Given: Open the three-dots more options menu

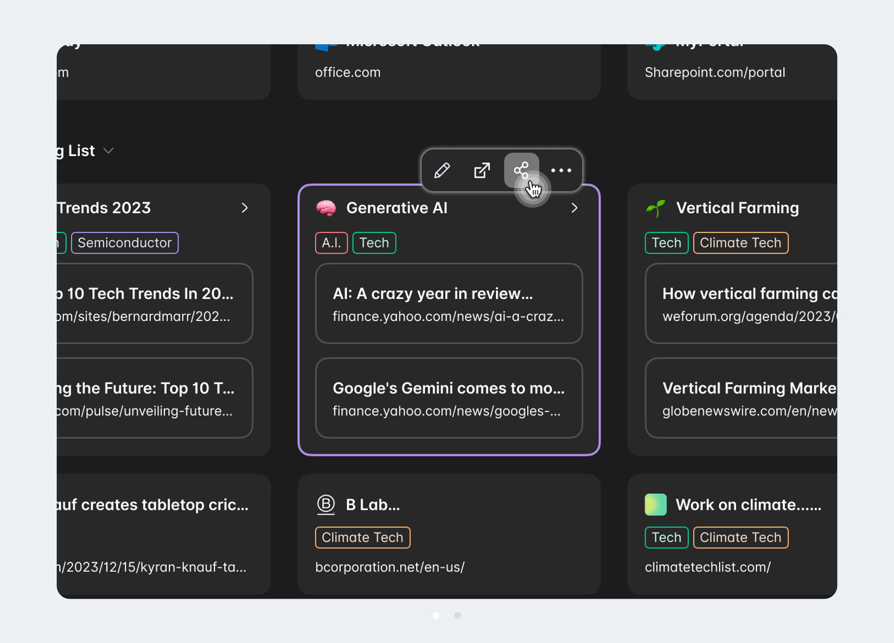Looking at the screenshot, I should (x=561, y=170).
